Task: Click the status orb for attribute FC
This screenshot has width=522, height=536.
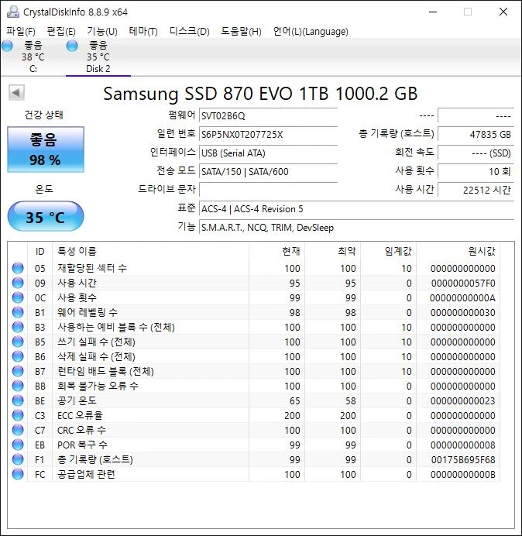Action: pyautogui.click(x=18, y=474)
